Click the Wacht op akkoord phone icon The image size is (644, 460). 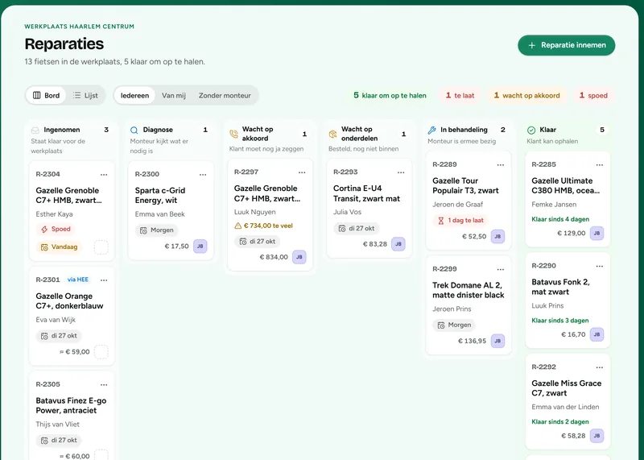coord(233,134)
